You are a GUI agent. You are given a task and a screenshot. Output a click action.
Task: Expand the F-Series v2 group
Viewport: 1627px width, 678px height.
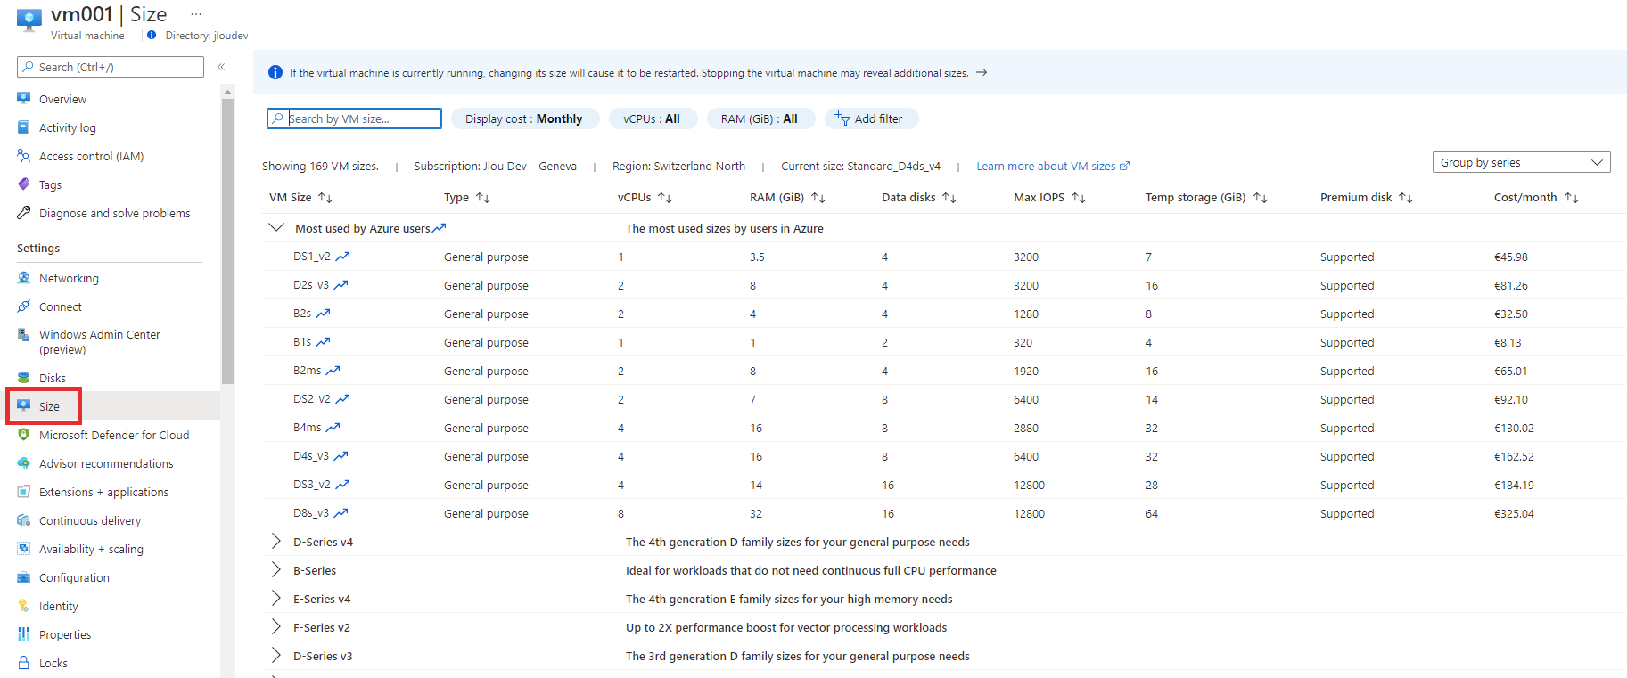point(276,627)
